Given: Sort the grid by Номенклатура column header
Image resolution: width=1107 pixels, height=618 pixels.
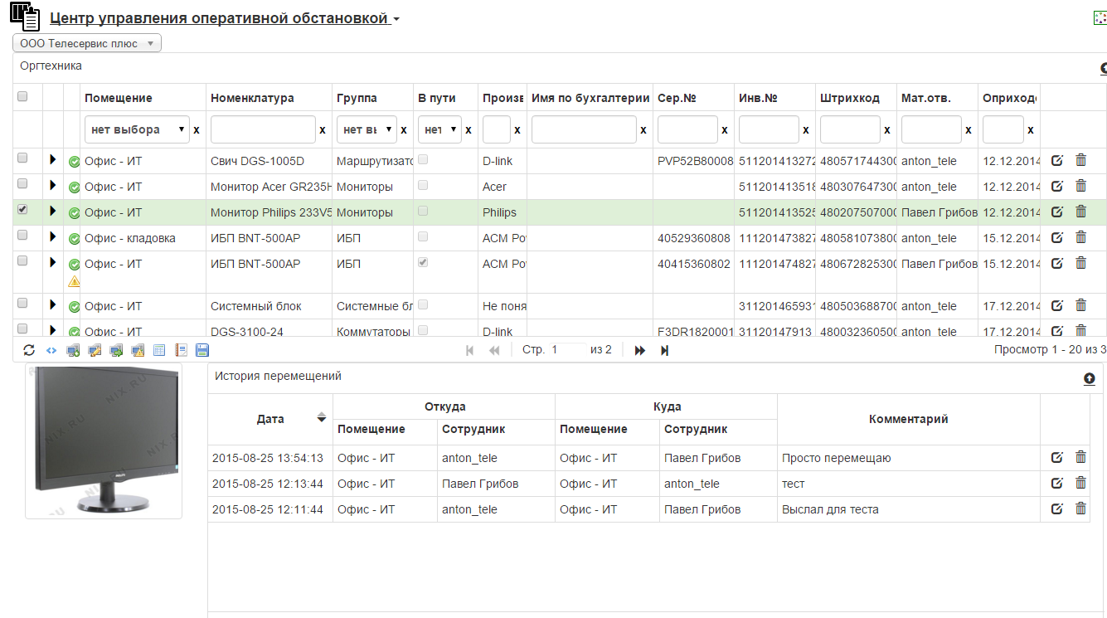Looking at the screenshot, I should 252,98.
